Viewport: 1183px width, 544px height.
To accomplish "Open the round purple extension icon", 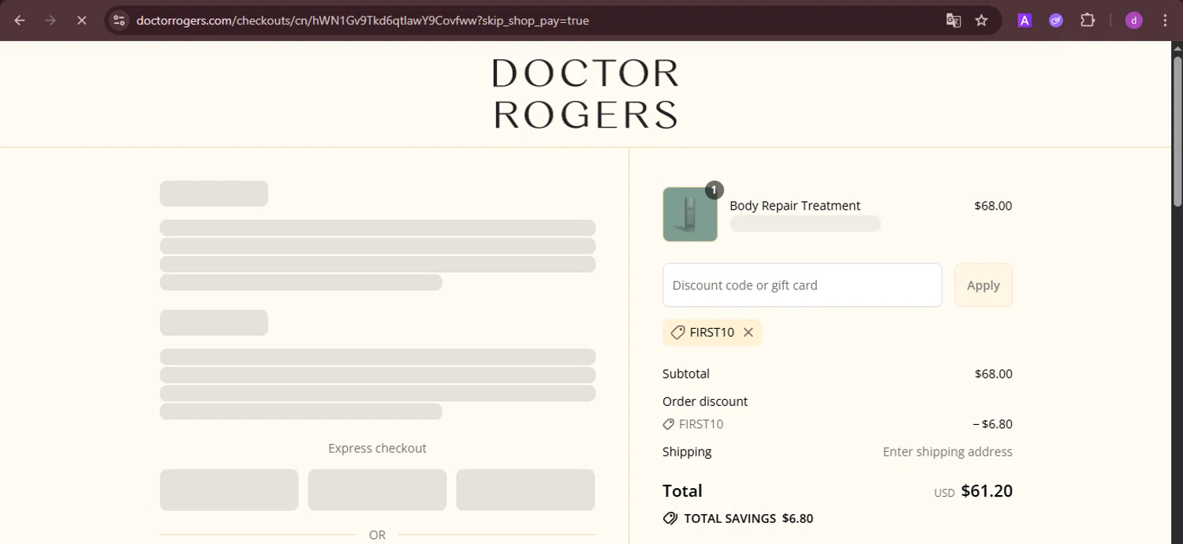I will click(x=1056, y=20).
